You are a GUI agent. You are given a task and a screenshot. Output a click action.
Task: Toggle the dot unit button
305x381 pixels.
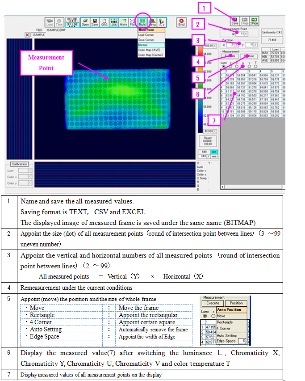pos(214,152)
